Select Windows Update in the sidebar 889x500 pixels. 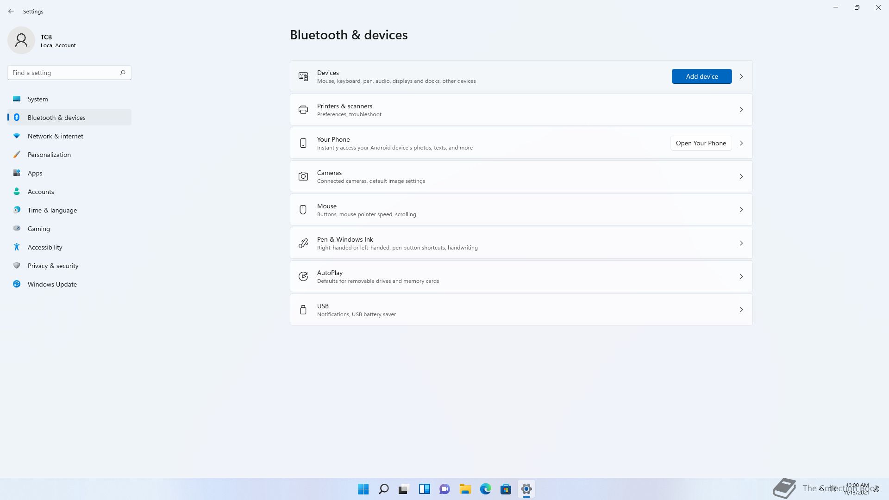click(x=69, y=284)
